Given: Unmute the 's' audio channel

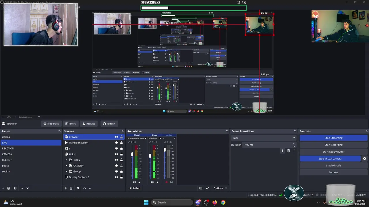Looking at the screenshot, I should coord(167,182).
